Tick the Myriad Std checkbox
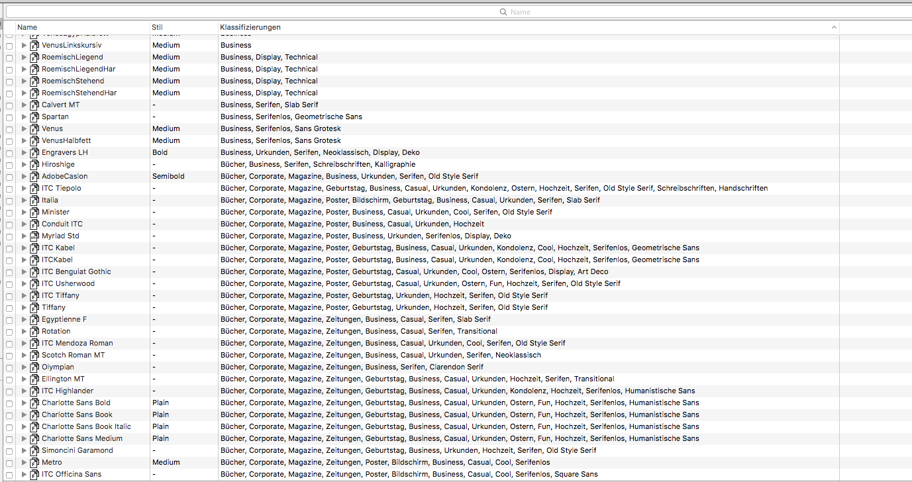The image size is (912, 482). point(9,236)
